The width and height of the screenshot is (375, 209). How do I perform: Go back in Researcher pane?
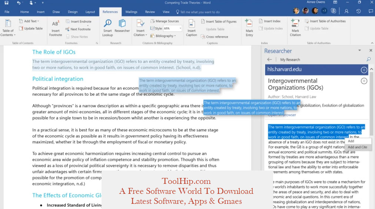click(x=269, y=60)
